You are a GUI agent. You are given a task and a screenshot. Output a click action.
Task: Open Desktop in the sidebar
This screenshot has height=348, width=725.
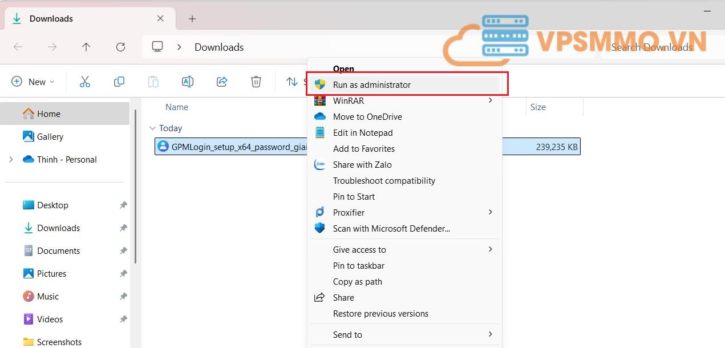tap(52, 205)
